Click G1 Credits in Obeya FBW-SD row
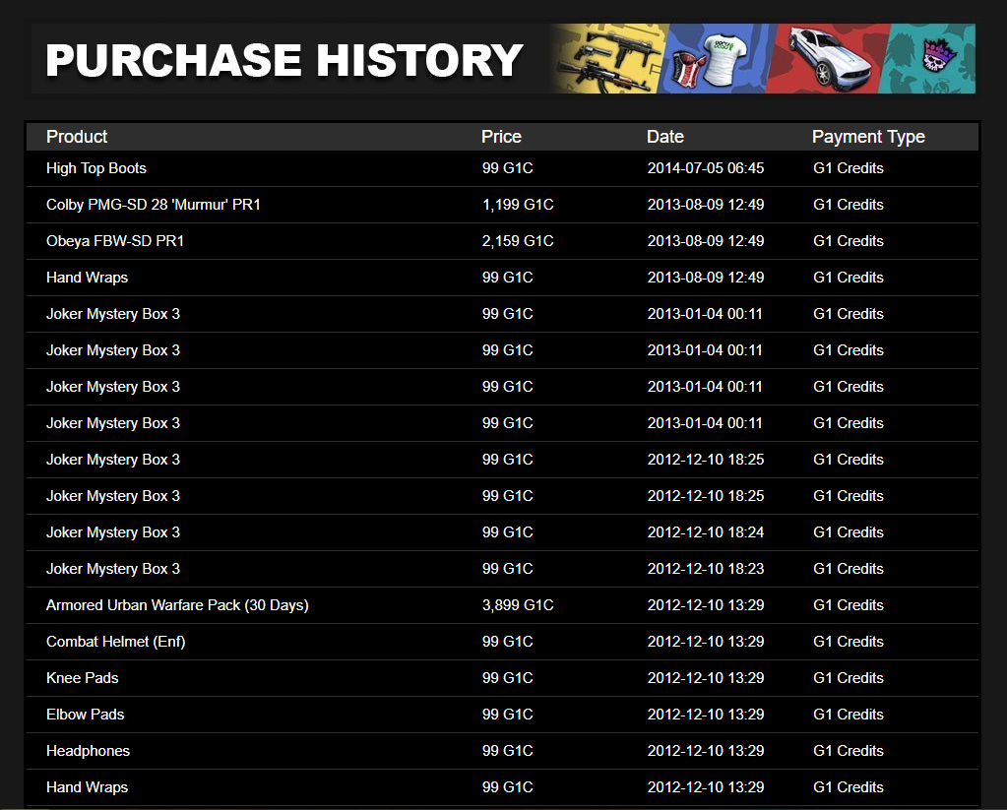 coord(849,241)
